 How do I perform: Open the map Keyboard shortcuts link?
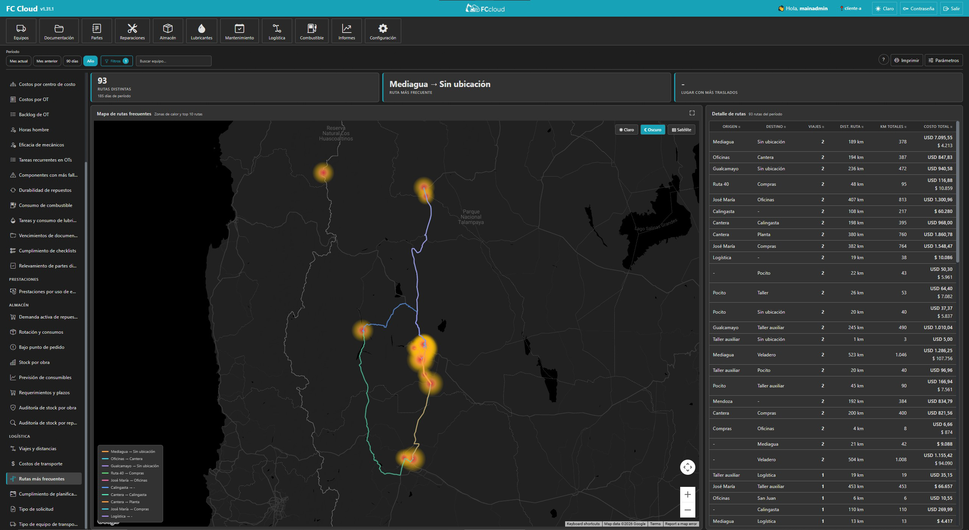(x=583, y=524)
